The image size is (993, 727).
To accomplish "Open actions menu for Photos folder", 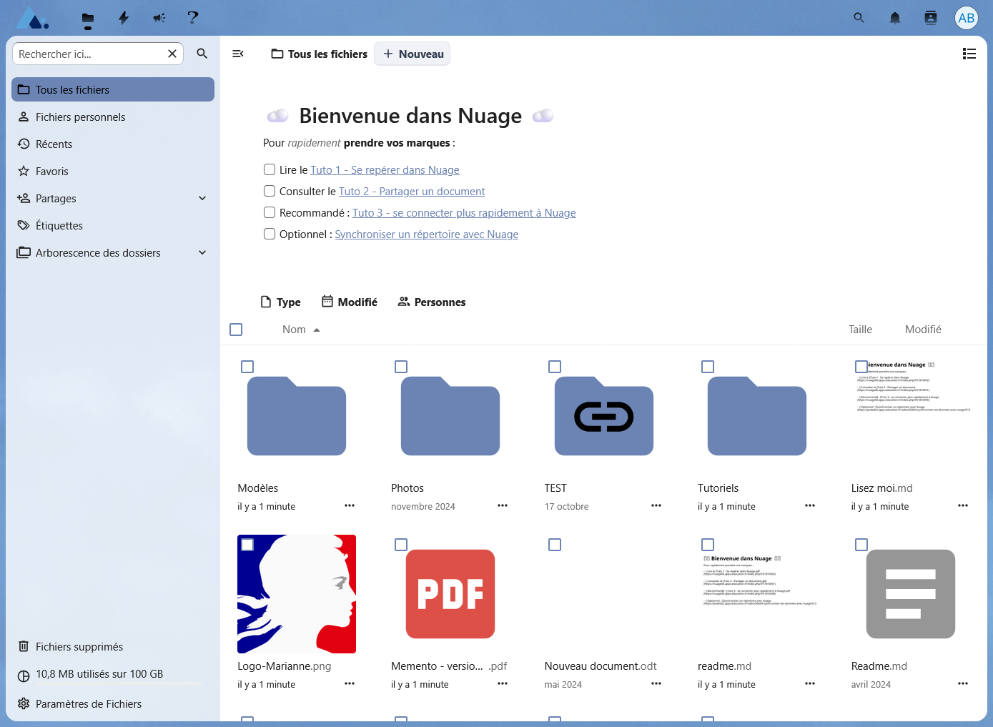I will (503, 505).
